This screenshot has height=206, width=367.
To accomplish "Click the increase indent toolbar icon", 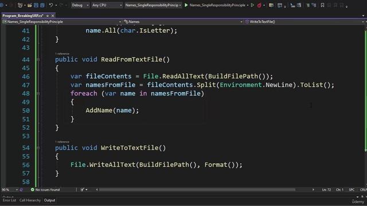I will pyautogui.click(x=299, y=5).
